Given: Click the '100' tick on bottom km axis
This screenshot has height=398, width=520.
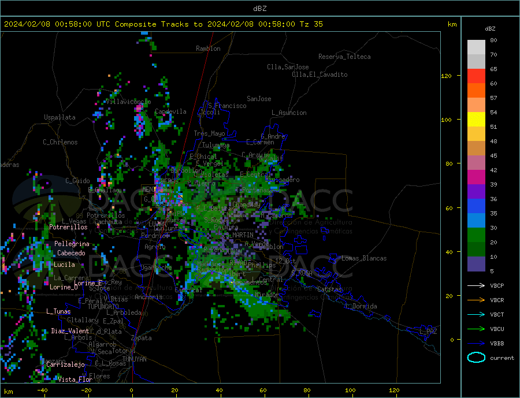Looking at the screenshot, I should pos(350,390).
